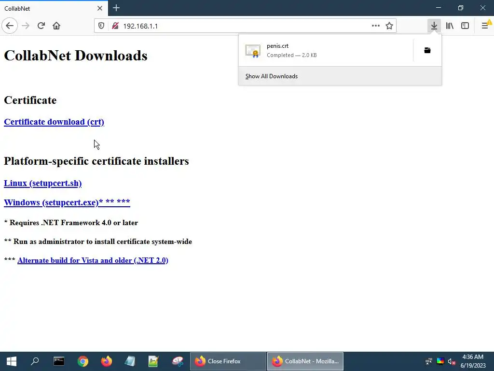Go back to the previous page
Screen dimensions: 494x371
coord(10,26)
